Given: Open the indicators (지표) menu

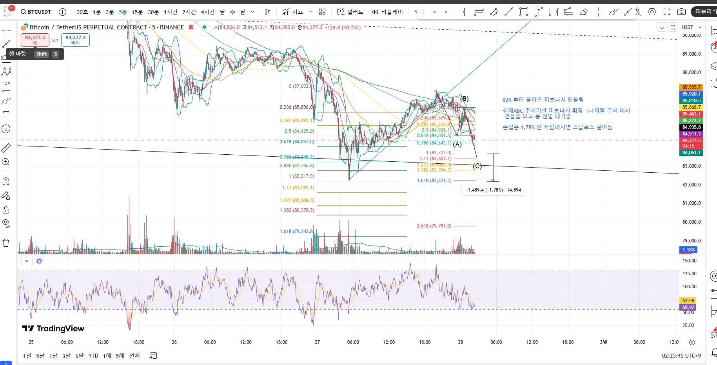Looking at the screenshot, I should pos(293,12).
